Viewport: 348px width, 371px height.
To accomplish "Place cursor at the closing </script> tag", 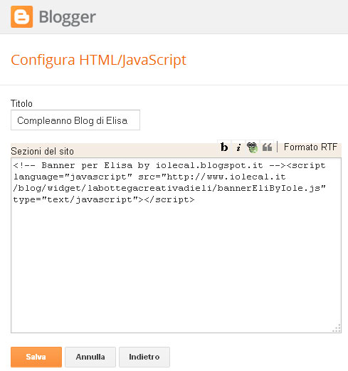I will [169, 199].
